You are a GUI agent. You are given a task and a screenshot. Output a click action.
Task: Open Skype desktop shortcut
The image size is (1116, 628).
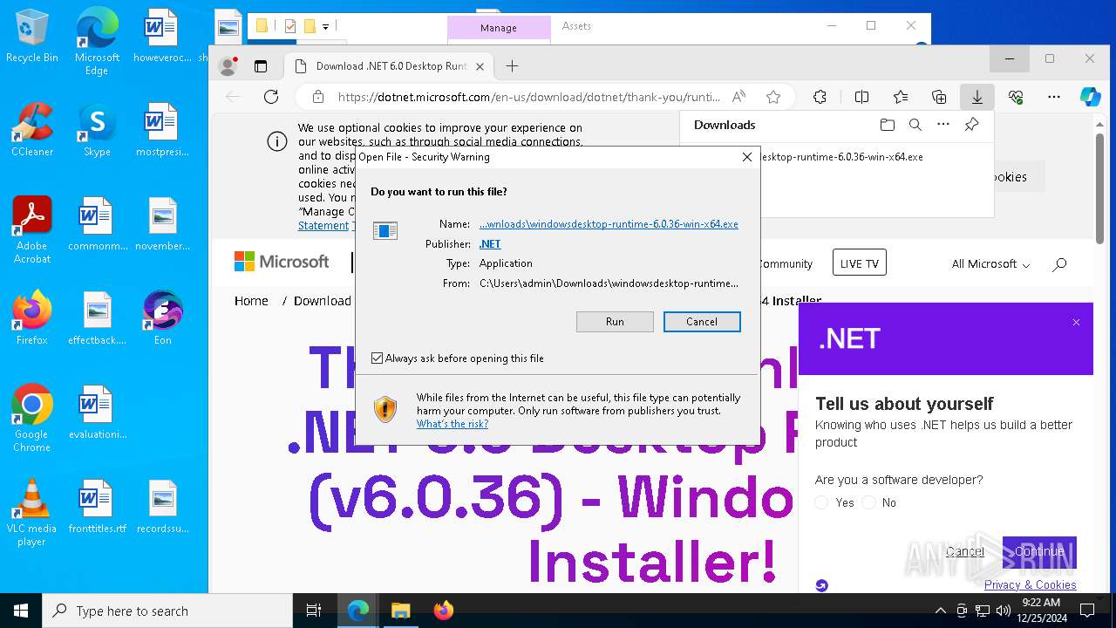(97, 130)
